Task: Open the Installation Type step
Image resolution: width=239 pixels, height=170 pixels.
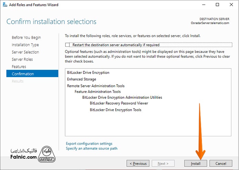Action: click(x=25, y=45)
